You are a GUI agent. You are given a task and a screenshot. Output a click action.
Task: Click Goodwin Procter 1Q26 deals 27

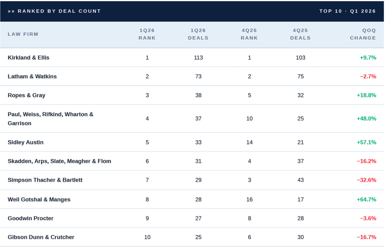[x=198, y=219]
